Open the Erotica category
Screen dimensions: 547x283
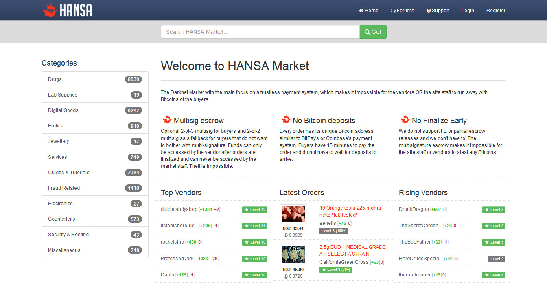click(95, 126)
